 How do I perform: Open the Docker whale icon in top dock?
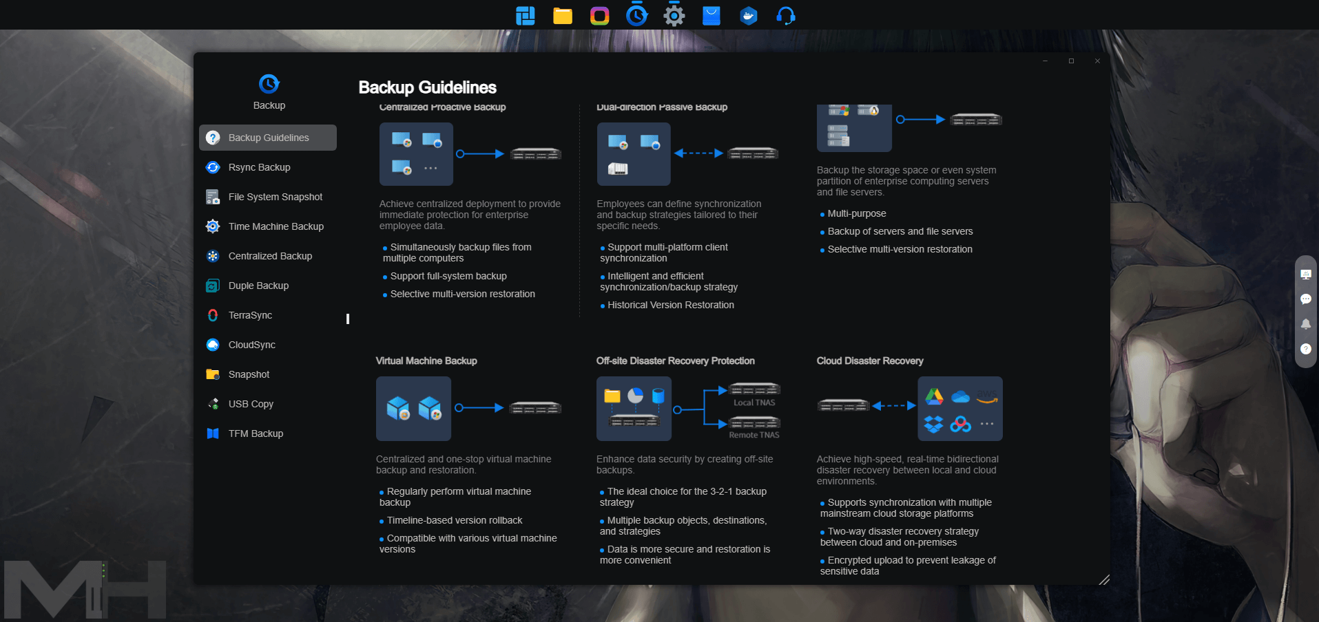tap(749, 15)
